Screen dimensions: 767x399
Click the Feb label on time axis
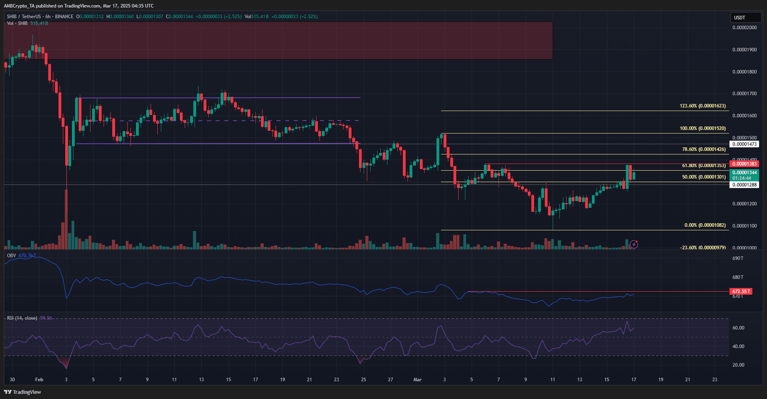tap(39, 379)
